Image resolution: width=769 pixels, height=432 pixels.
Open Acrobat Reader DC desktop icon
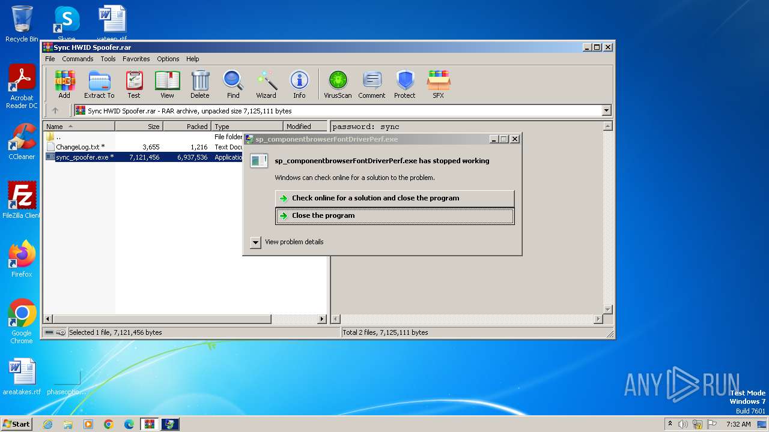22,87
